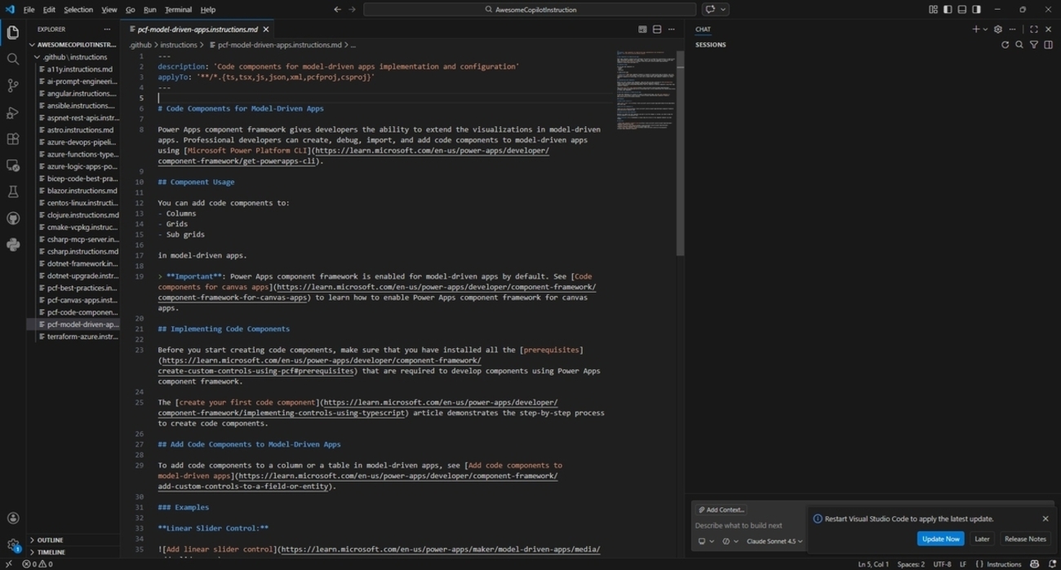This screenshot has width=1061, height=570.
Task: Click the editor minimap preview
Action: tap(646, 90)
